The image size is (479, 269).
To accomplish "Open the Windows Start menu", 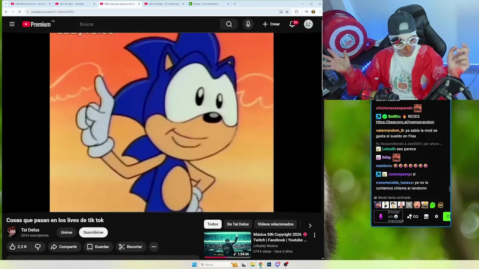I will click(194, 265).
